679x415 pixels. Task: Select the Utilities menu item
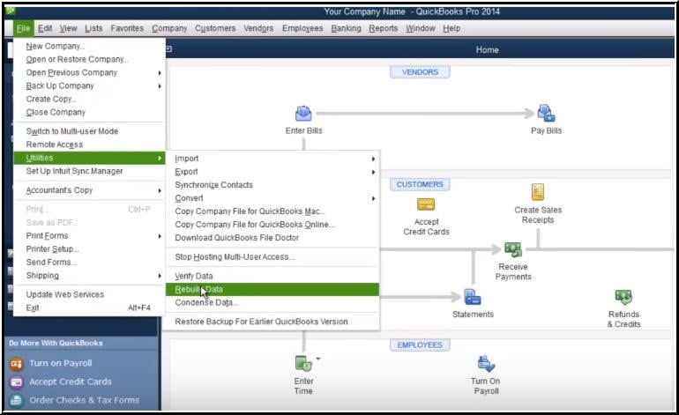coord(89,158)
